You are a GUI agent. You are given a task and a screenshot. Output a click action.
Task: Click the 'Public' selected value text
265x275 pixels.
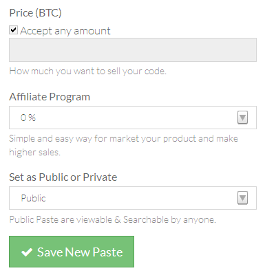(33, 198)
